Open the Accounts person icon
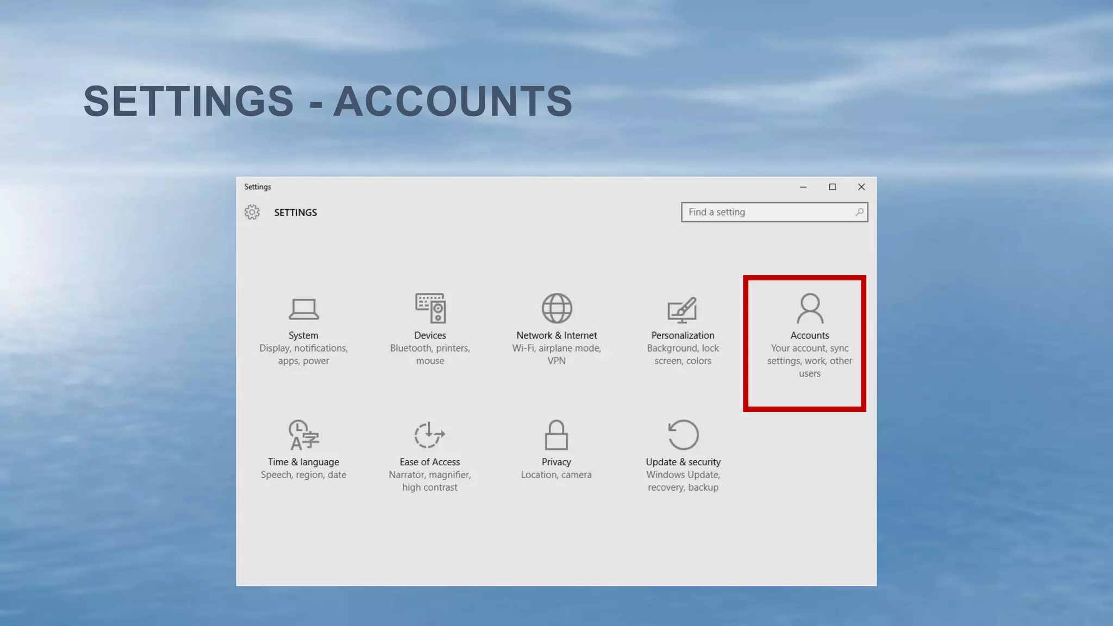Screen dimensions: 1113x626 (810, 308)
